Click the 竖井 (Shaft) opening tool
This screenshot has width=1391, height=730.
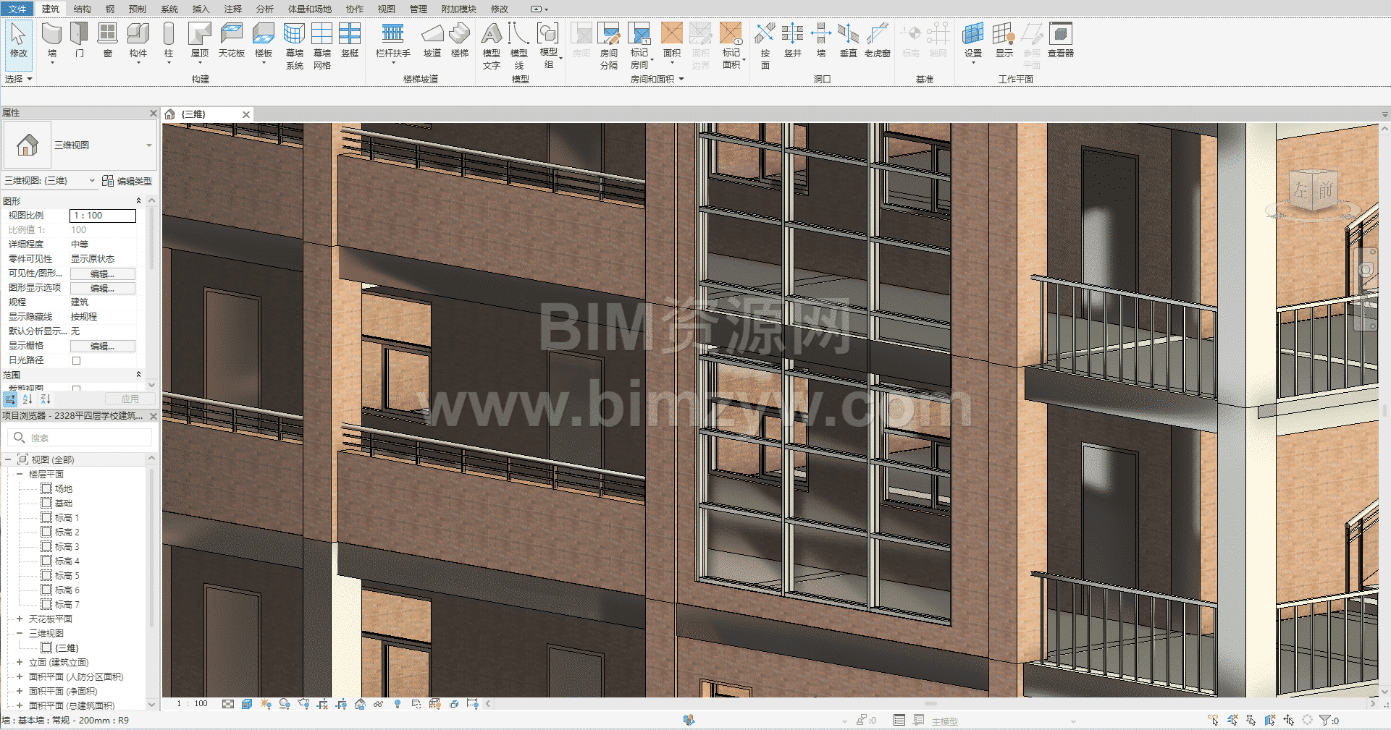click(x=793, y=40)
